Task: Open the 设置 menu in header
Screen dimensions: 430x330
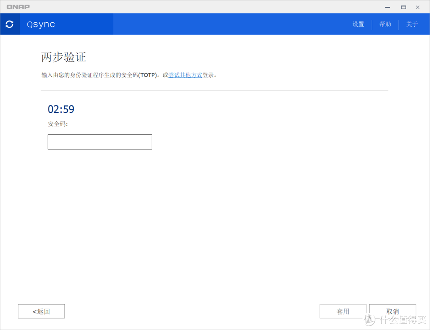Action: pos(358,24)
